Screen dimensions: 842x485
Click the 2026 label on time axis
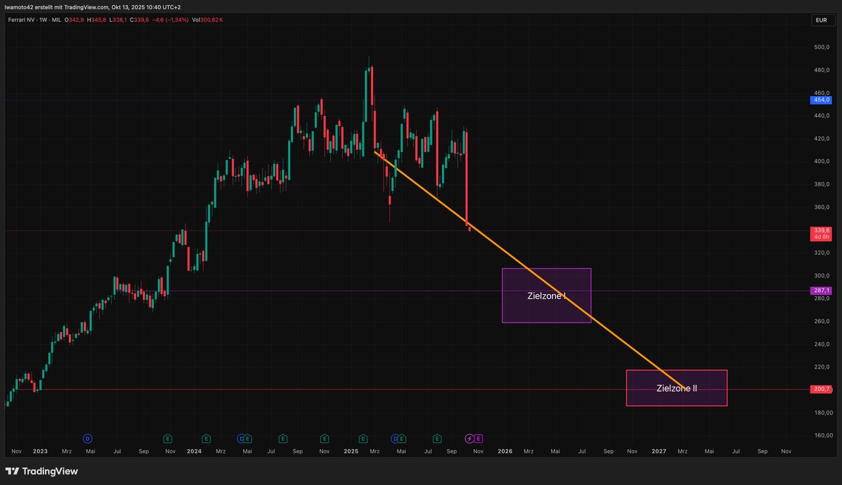[x=505, y=451]
